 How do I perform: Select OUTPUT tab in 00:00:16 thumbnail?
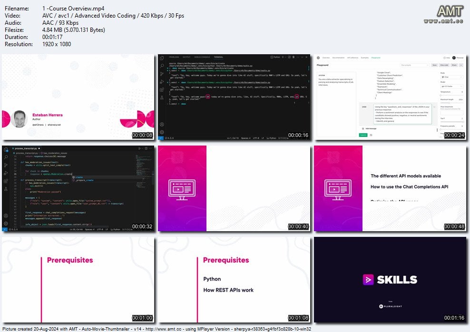pos(186,57)
